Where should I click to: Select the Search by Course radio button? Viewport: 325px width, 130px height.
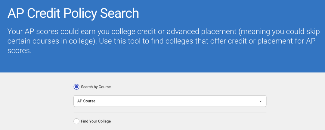point(76,87)
